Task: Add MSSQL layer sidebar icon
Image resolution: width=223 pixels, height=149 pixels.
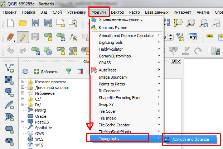Action: click(x=9, y=117)
